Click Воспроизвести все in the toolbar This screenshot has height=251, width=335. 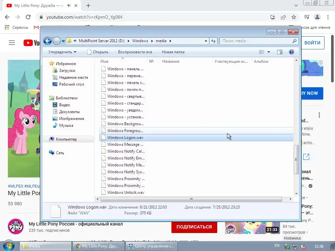click(x=135, y=52)
